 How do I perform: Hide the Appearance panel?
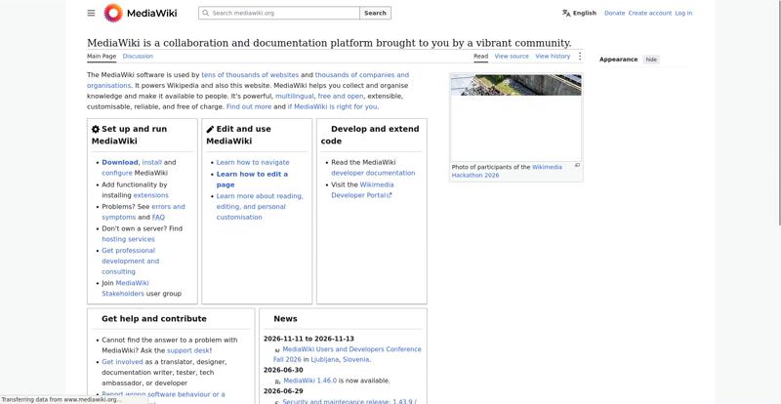pyautogui.click(x=651, y=60)
